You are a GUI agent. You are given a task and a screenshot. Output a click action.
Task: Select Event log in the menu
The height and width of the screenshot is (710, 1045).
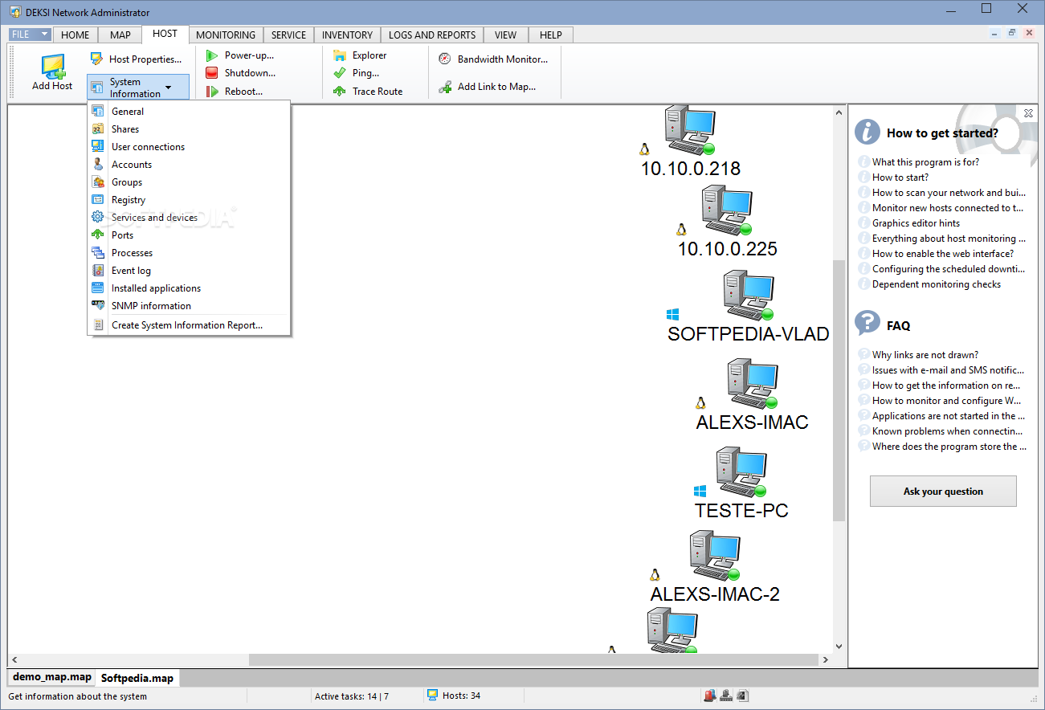(189, 271)
